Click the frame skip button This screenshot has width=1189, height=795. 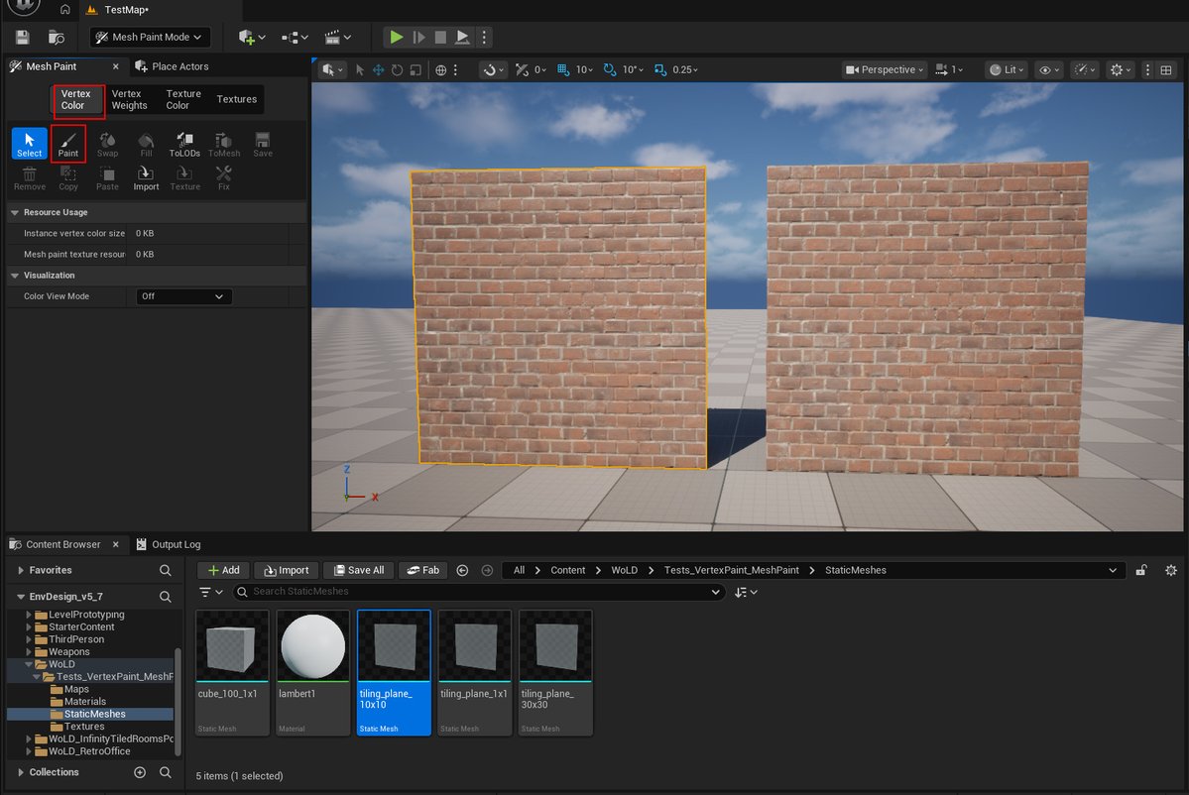tap(418, 37)
